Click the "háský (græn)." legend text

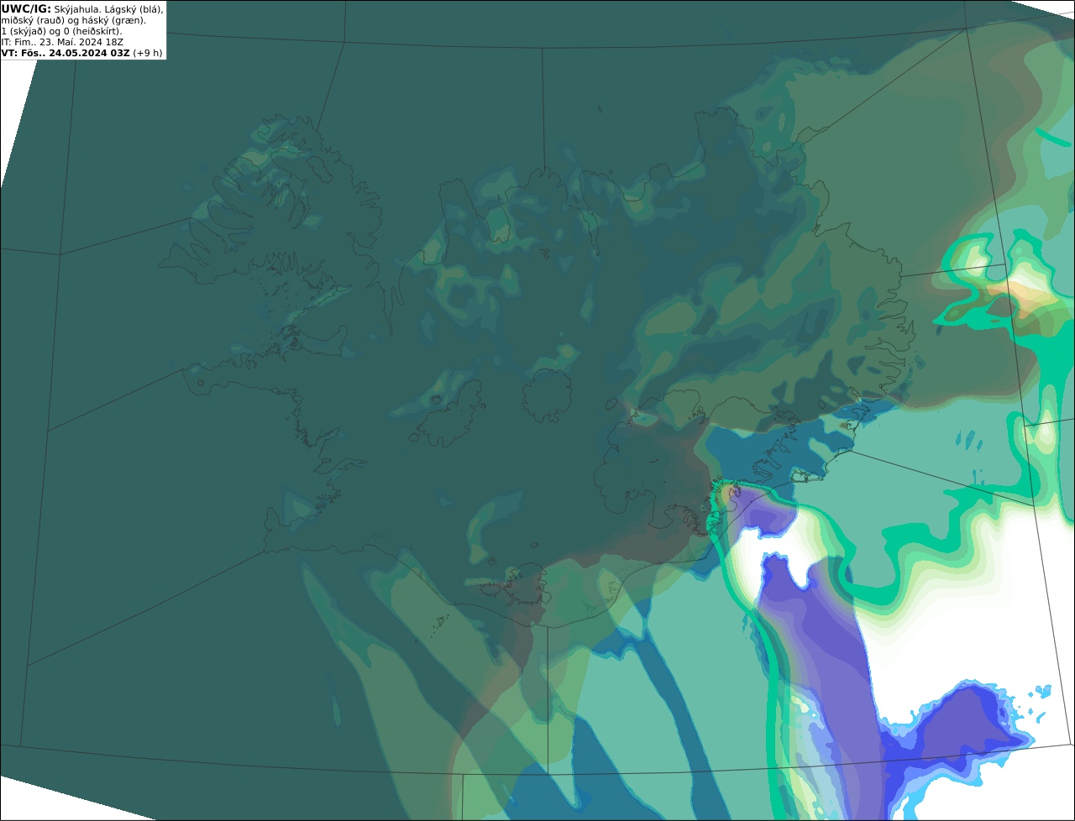pyautogui.click(x=113, y=21)
